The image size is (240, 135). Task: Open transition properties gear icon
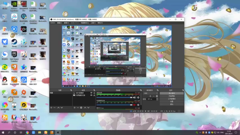157,96
